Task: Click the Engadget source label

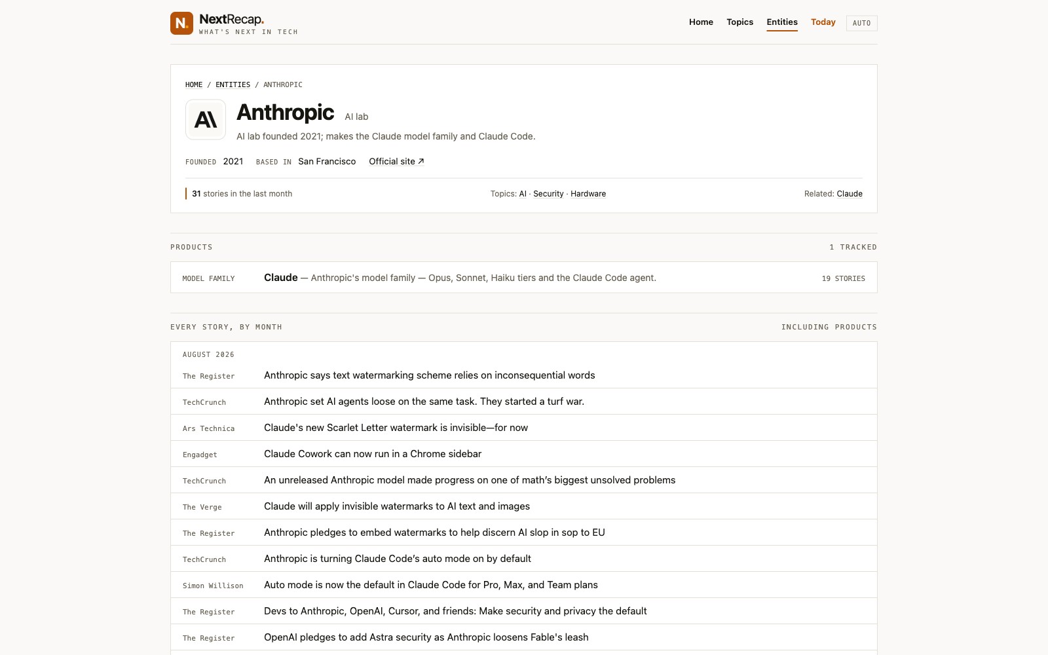Action: [200, 455]
